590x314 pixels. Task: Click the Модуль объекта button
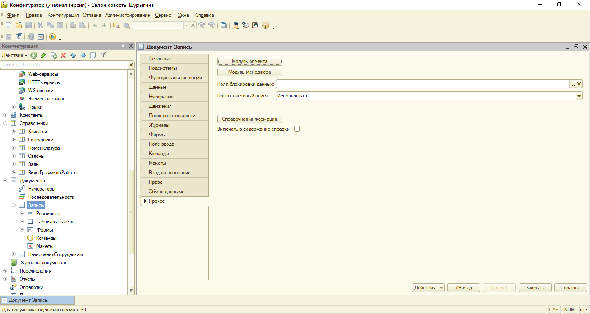[250, 61]
